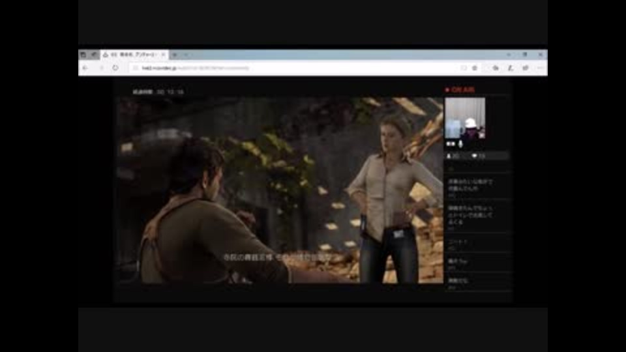Maximize the browser window
Image resolution: width=626 pixels, height=352 pixels.
click(524, 55)
